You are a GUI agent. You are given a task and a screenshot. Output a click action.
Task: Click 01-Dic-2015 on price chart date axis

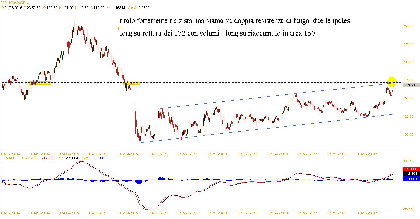(x=159, y=154)
